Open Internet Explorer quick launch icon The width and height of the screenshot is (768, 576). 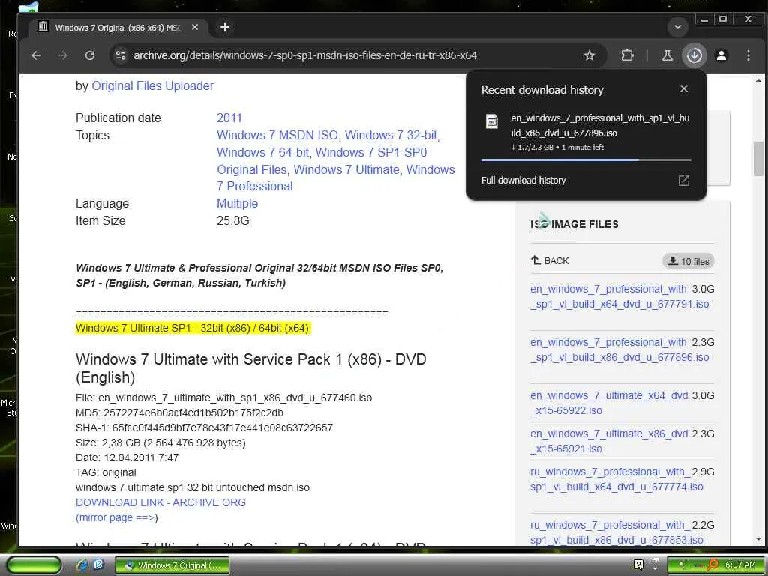coord(82,565)
